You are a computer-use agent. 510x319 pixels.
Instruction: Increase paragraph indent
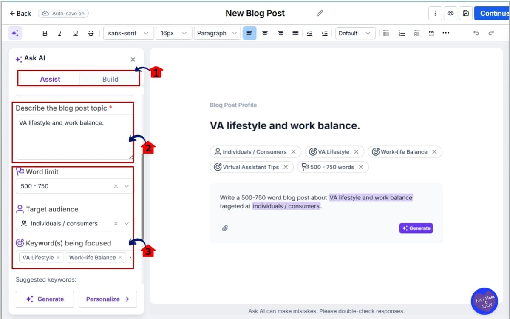pyautogui.click(x=325, y=33)
